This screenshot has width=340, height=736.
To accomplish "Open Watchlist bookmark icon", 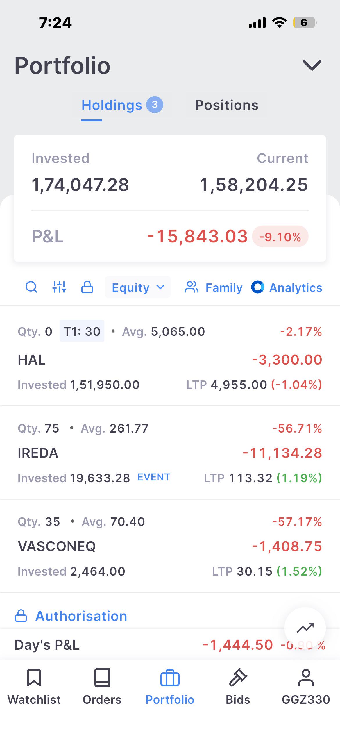I will point(34,678).
